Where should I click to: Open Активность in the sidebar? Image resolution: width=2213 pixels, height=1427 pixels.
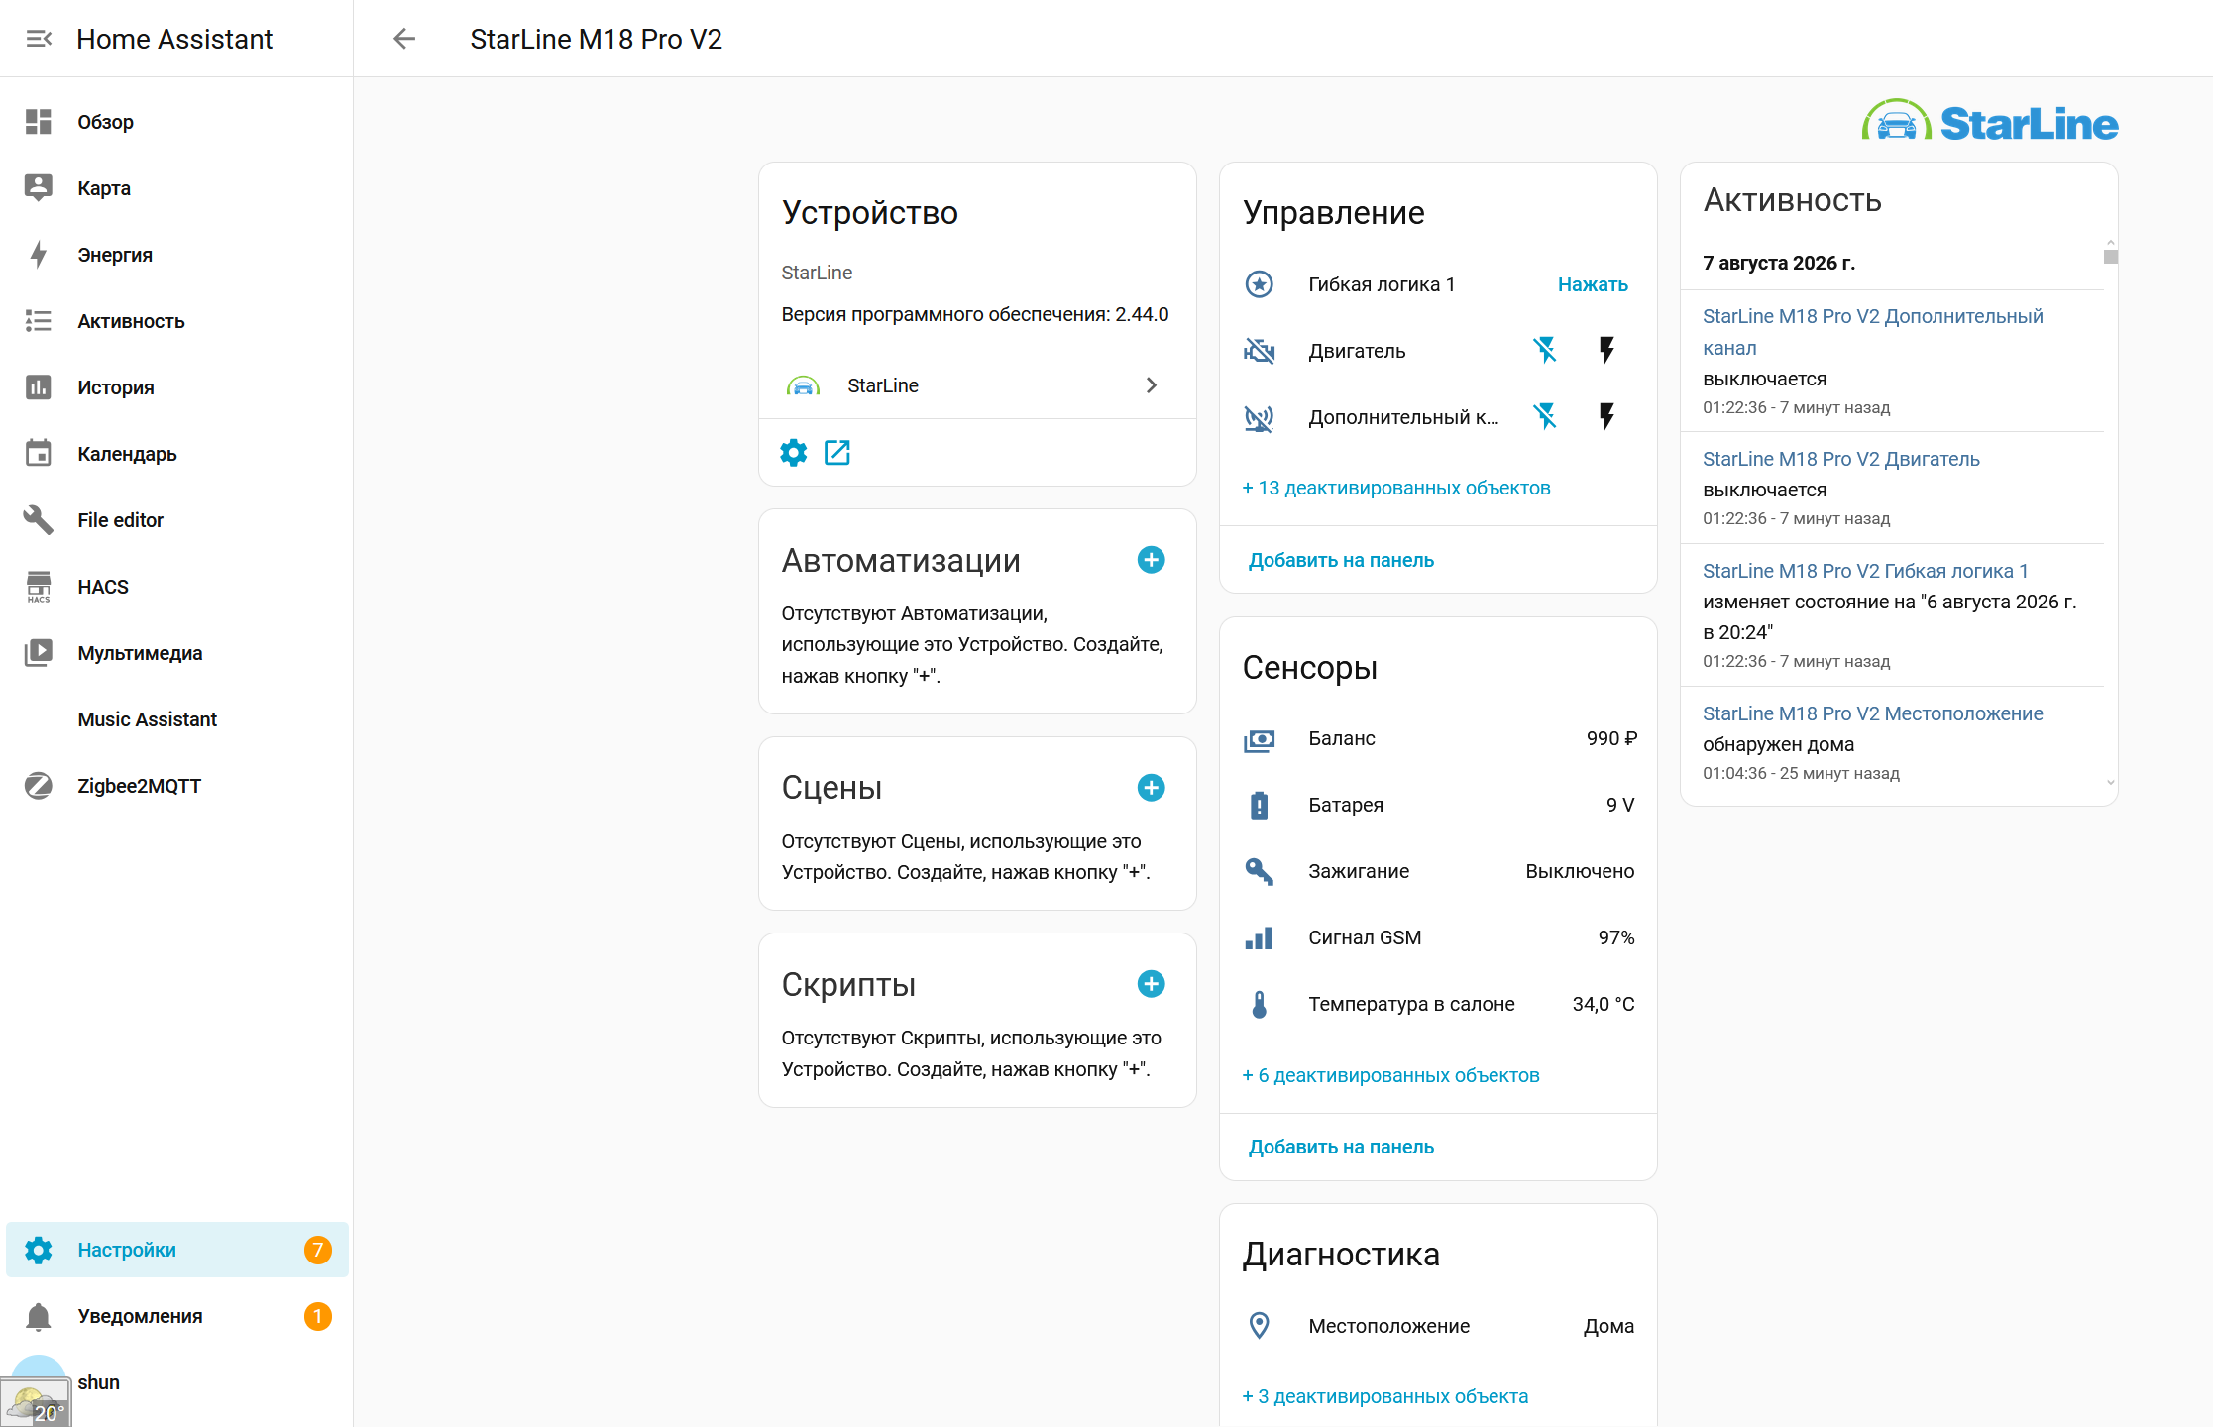click(177, 321)
